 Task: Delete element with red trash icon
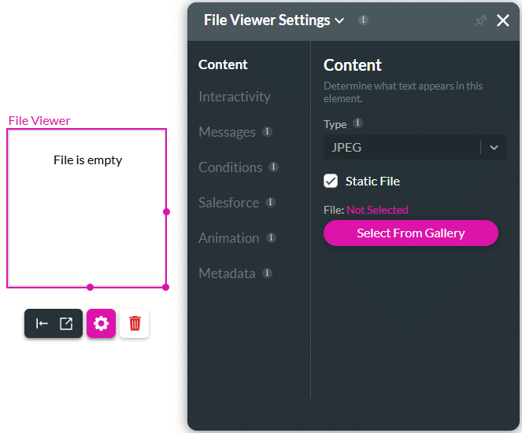point(135,323)
